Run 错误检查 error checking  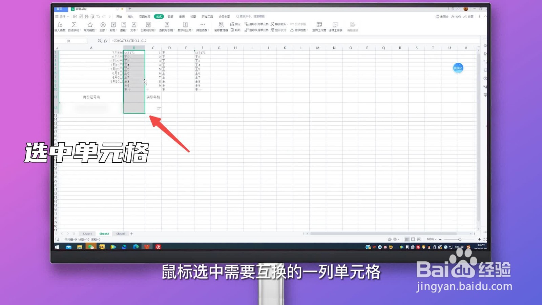298,30
